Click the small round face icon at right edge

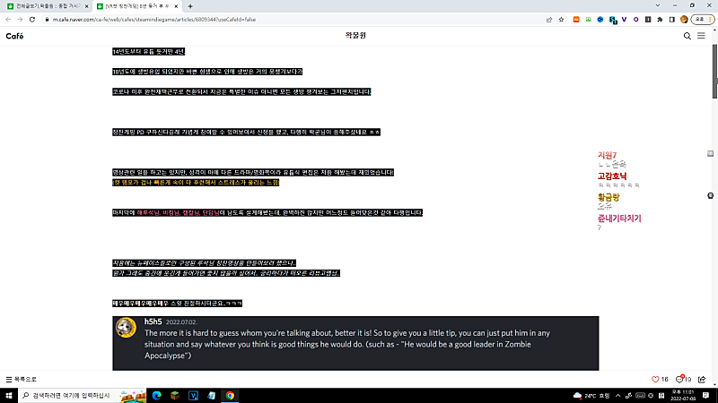710,195
